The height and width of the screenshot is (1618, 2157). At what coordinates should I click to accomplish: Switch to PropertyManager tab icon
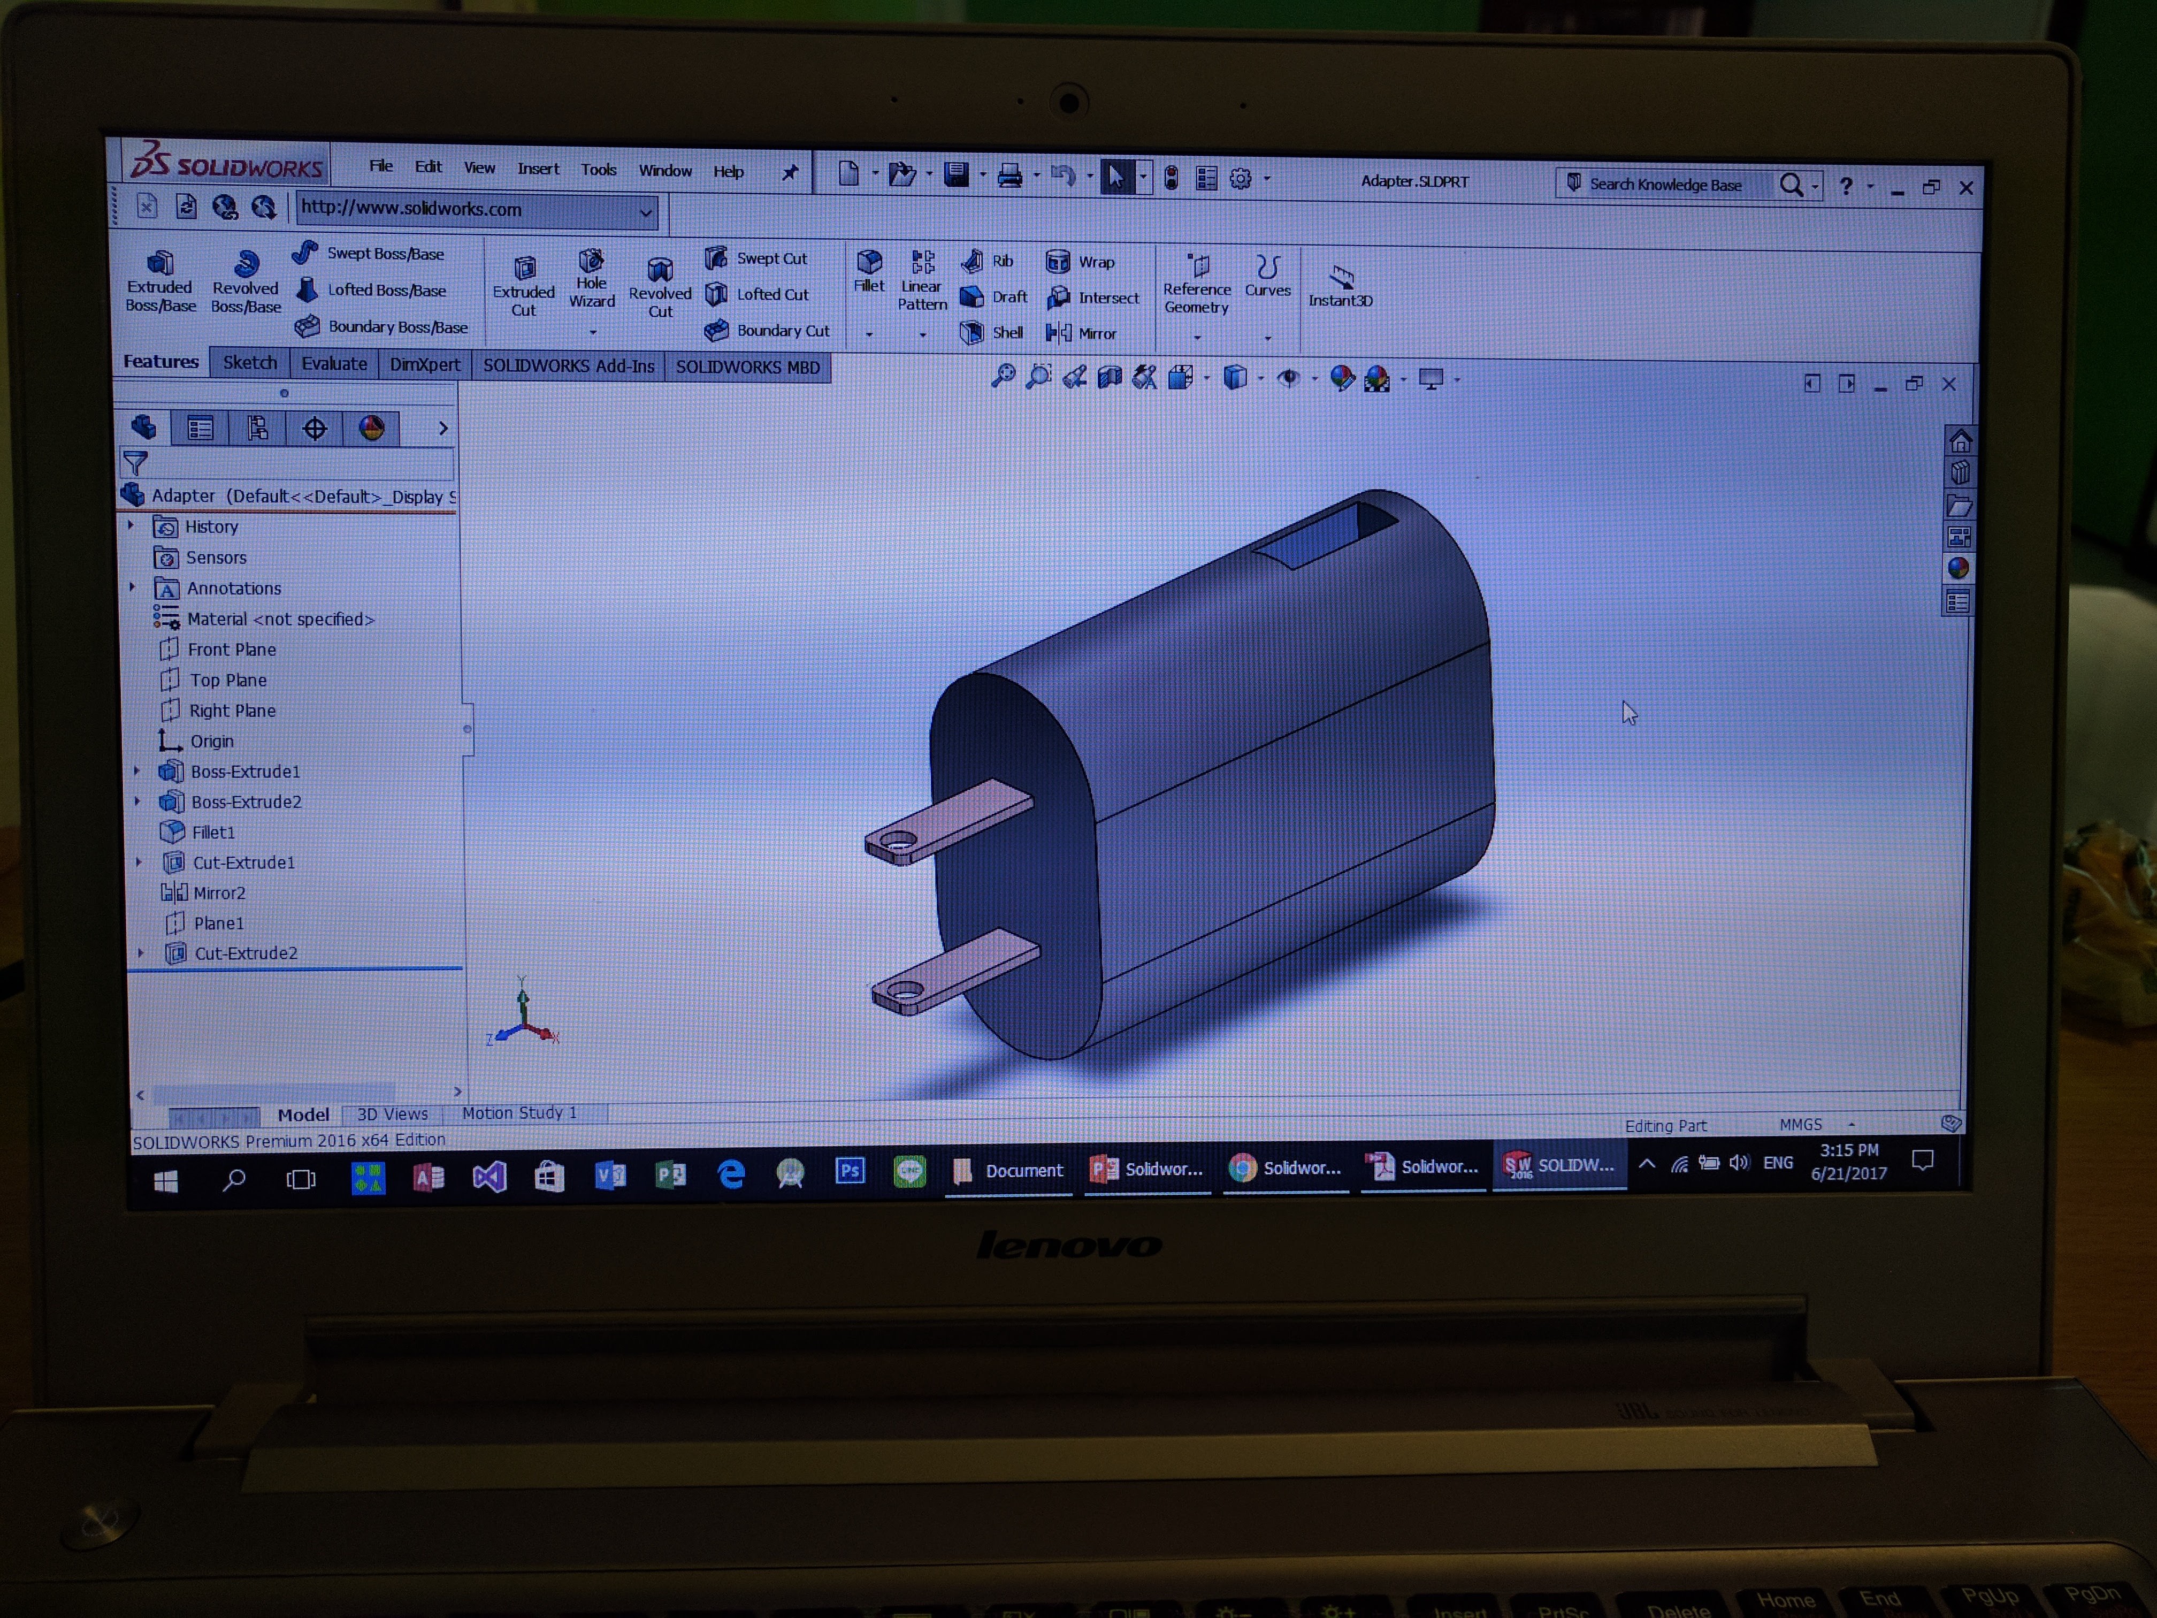200,428
